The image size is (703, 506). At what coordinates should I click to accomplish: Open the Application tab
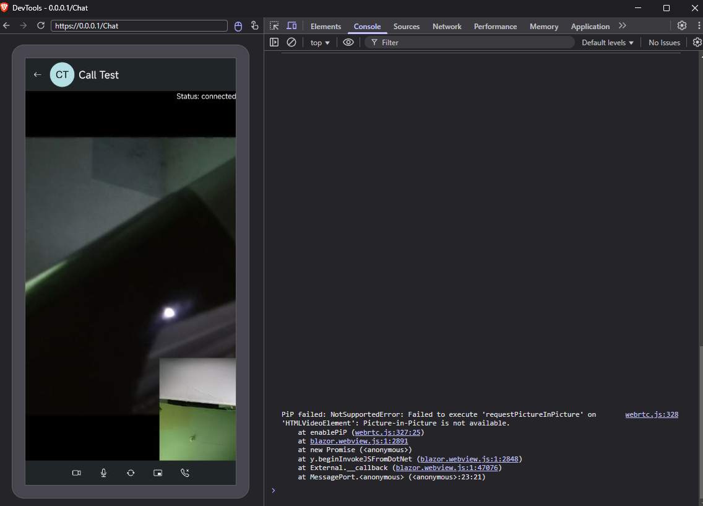coord(590,27)
